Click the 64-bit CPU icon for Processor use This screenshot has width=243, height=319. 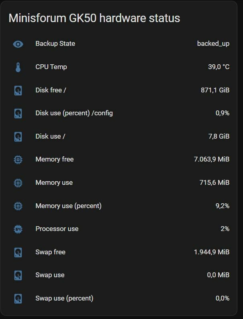coord(18,229)
